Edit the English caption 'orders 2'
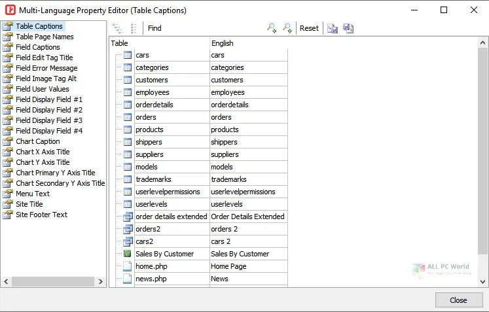Image resolution: width=489 pixels, height=312 pixels. [x=249, y=229]
